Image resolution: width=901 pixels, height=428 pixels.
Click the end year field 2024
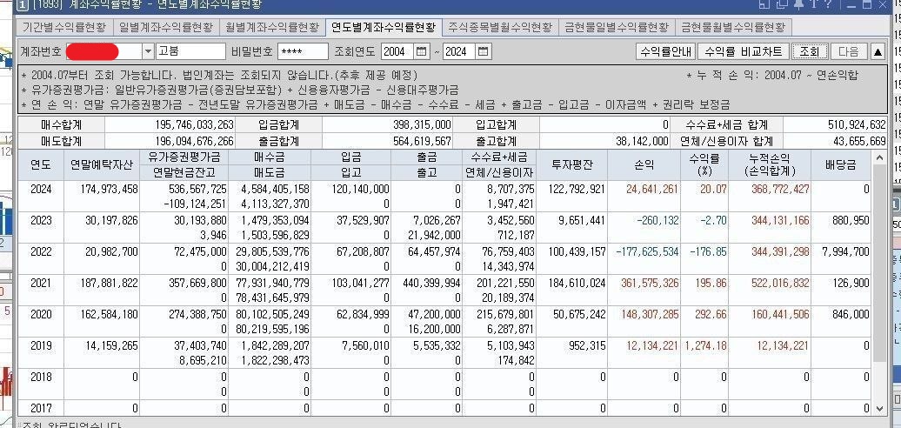[459, 51]
